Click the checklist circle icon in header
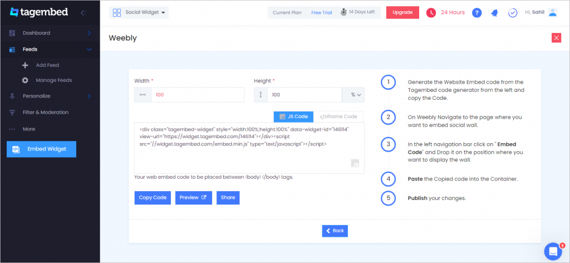Viewport: 570px width, 263px height. pos(513,13)
